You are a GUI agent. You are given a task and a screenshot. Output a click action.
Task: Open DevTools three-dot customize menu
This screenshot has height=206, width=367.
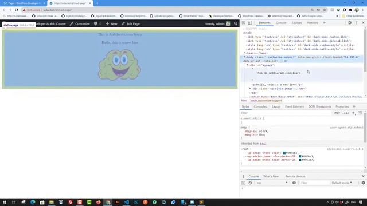[x=357, y=23]
